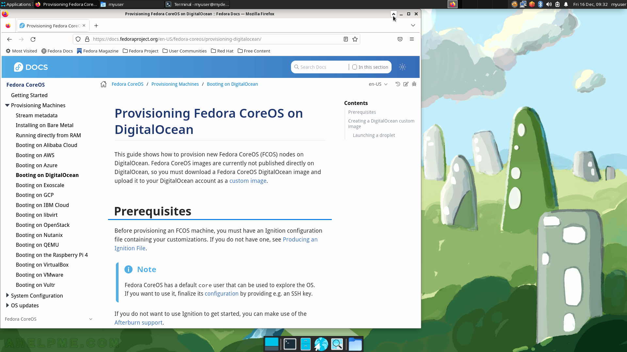Open file manager folder icon in dock

pyautogui.click(x=355, y=344)
